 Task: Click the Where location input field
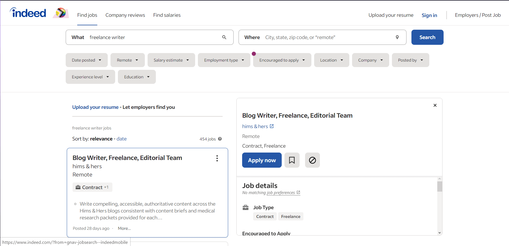pos(327,37)
